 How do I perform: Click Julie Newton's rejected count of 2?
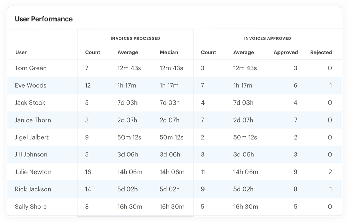point(330,172)
